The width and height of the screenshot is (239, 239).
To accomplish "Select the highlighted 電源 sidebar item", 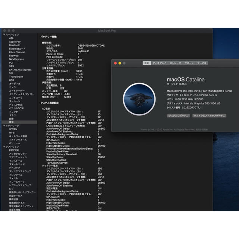I will point(19,122).
